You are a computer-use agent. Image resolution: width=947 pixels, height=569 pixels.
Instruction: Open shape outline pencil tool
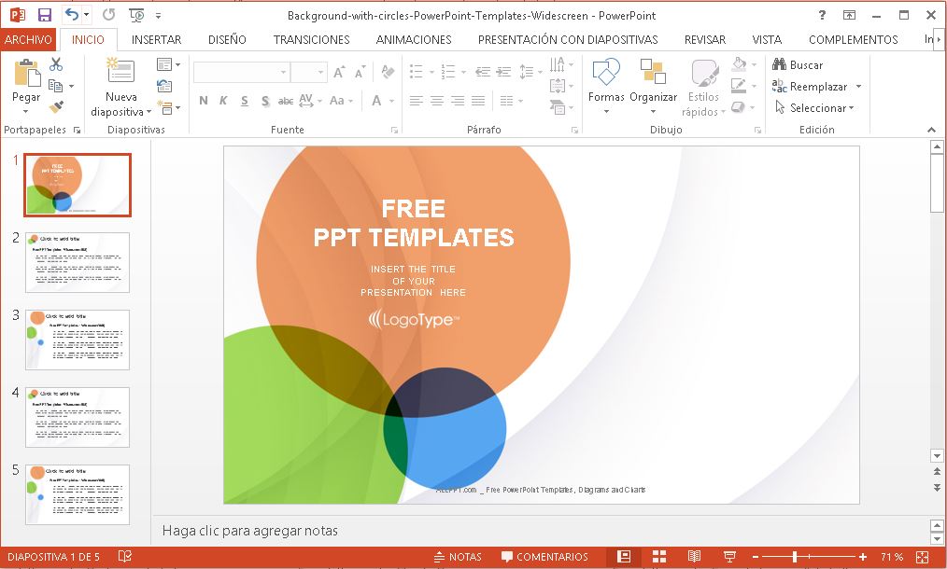[742, 86]
